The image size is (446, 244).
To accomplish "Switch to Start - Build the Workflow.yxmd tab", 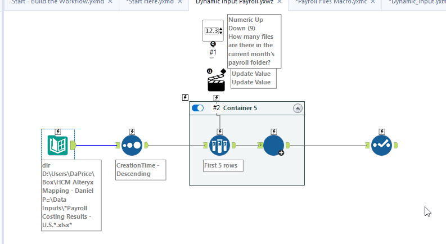I will click(x=58, y=2).
